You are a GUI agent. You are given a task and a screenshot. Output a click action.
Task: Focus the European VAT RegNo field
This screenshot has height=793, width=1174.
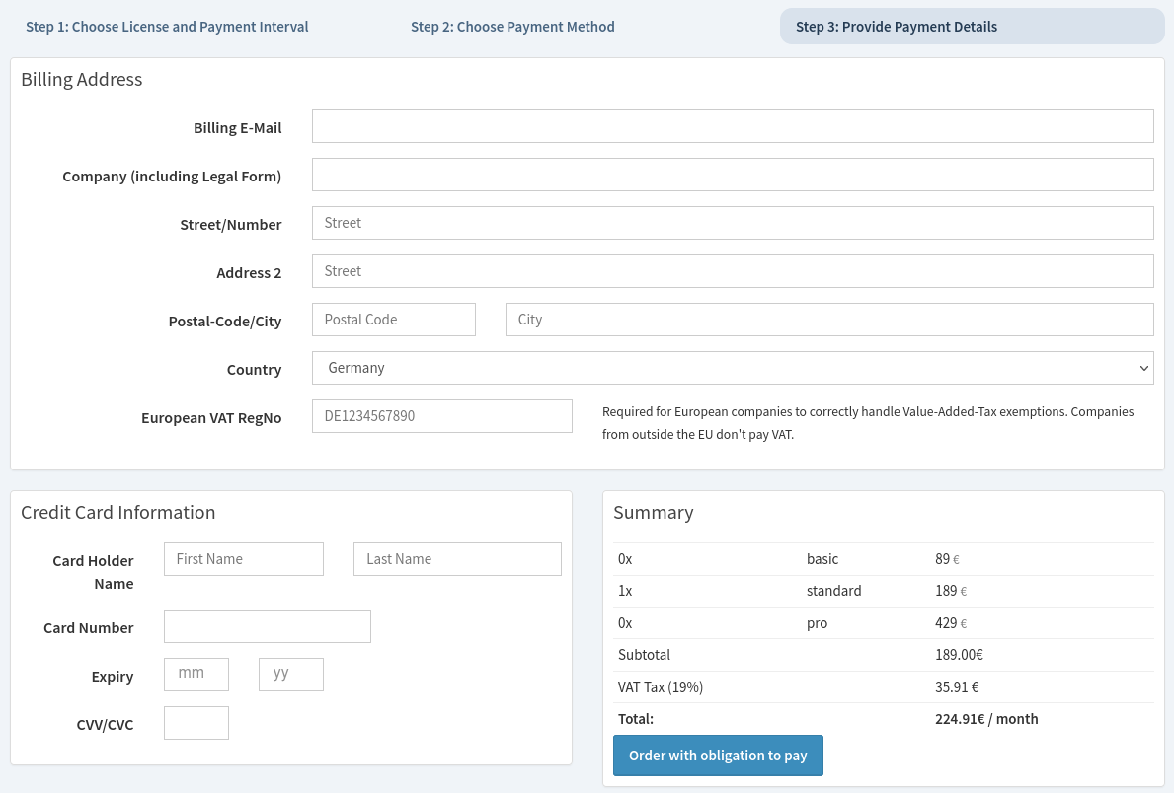(441, 416)
